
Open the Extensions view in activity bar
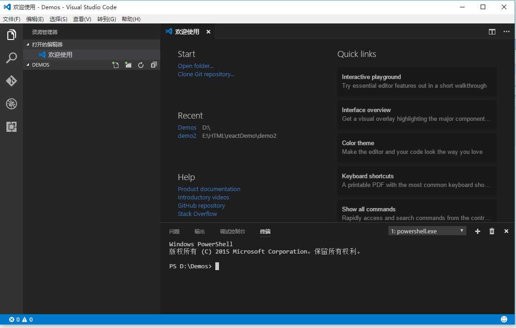coord(11,127)
